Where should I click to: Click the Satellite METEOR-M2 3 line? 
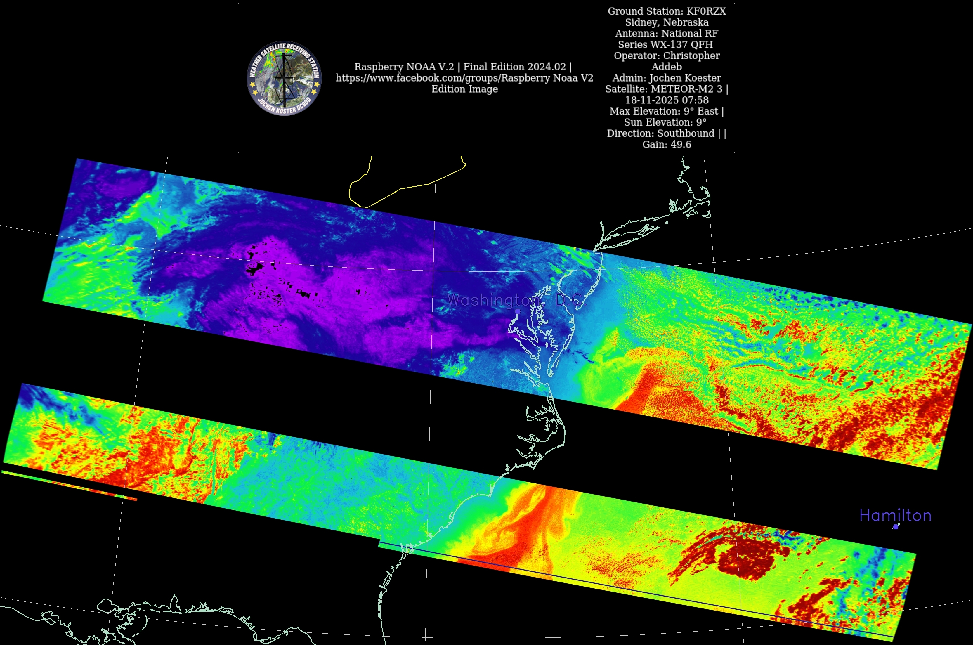[x=666, y=89]
